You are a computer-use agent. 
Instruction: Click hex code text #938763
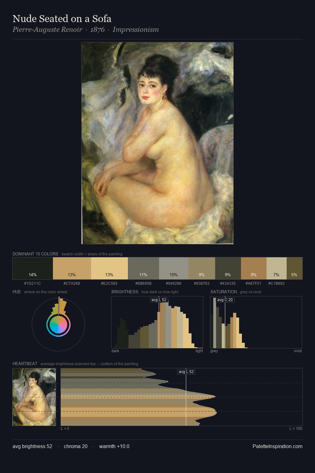tap(202, 283)
